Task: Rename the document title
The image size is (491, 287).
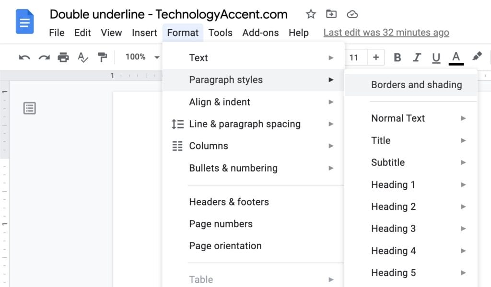Action: (168, 14)
